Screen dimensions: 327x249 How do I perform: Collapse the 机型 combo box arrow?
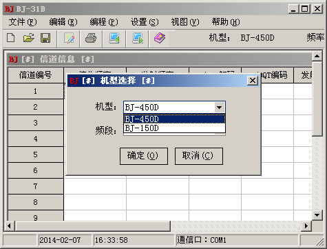pos(220,108)
